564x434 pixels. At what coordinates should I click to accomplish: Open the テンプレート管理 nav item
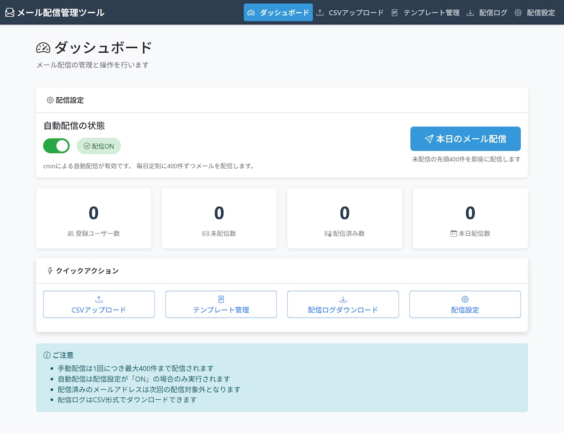click(x=425, y=13)
